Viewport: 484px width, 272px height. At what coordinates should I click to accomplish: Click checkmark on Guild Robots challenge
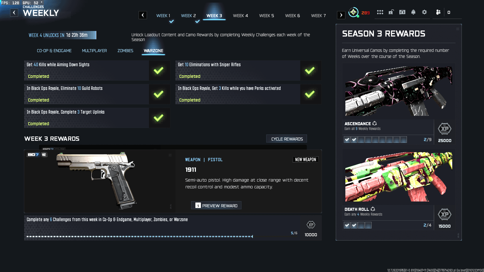159,94
